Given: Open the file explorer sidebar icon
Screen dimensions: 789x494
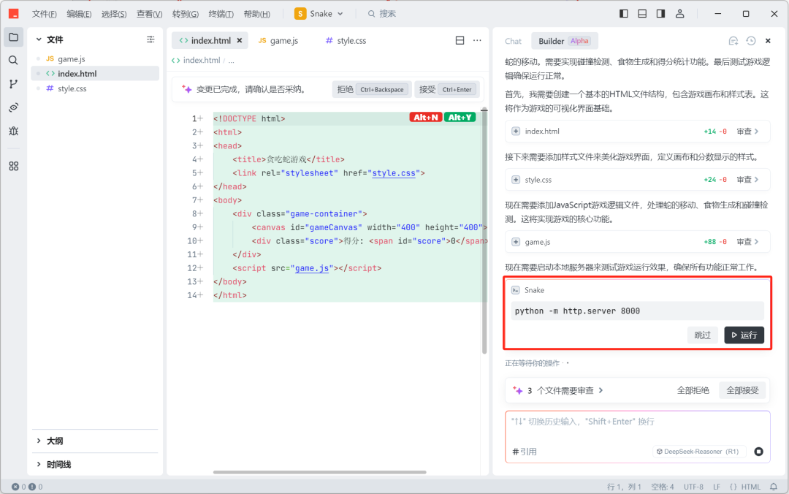Looking at the screenshot, I should point(14,37).
